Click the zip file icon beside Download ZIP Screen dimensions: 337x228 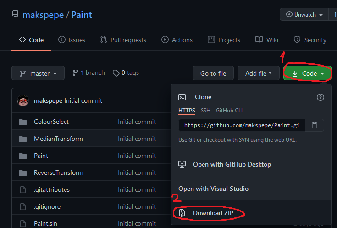(182, 213)
